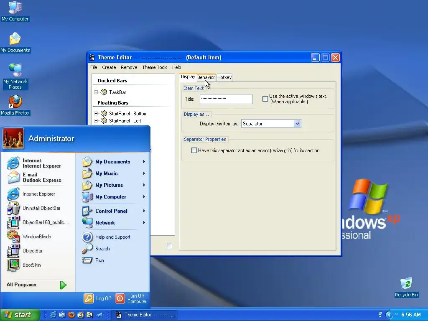The height and width of the screenshot is (321, 428).
Task: Open the Create menu
Action: point(109,67)
